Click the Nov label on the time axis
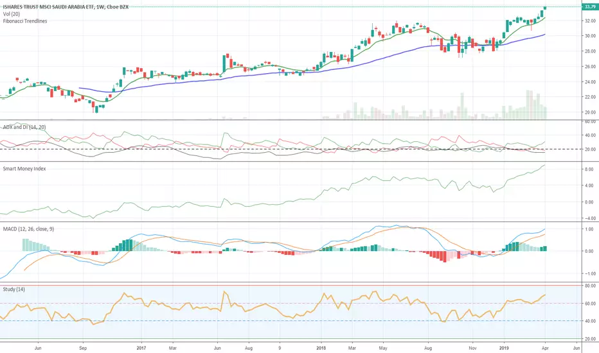Viewport: 599px width, 353px height. [x=472, y=348]
